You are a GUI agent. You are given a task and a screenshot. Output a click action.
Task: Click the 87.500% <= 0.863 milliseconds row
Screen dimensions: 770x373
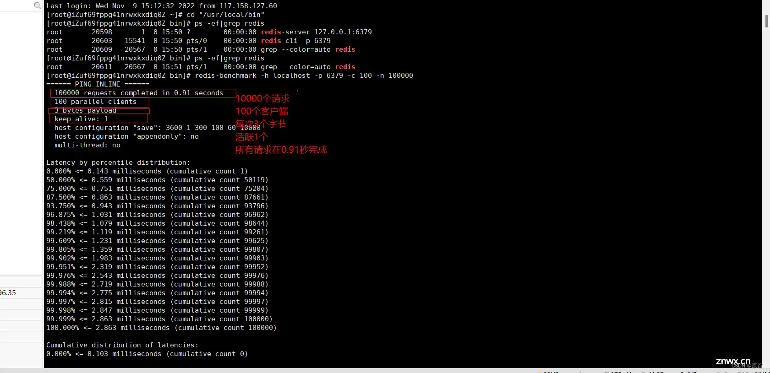[158, 197]
